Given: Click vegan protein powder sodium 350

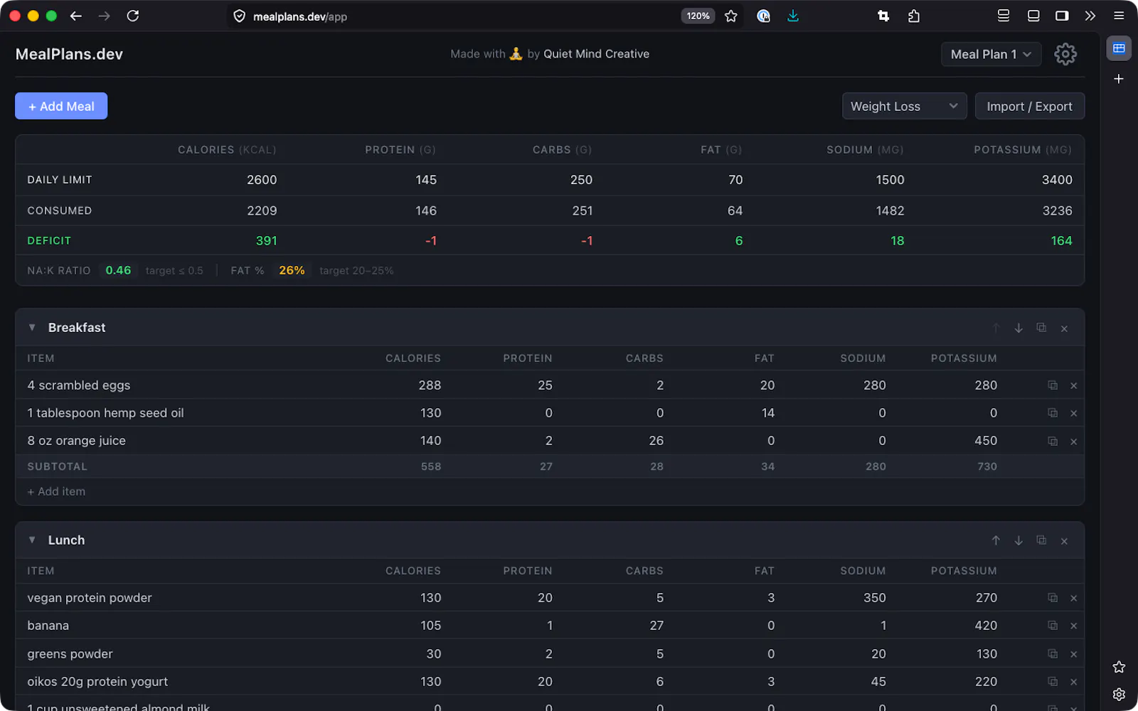Looking at the screenshot, I should click(x=875, y=598).
